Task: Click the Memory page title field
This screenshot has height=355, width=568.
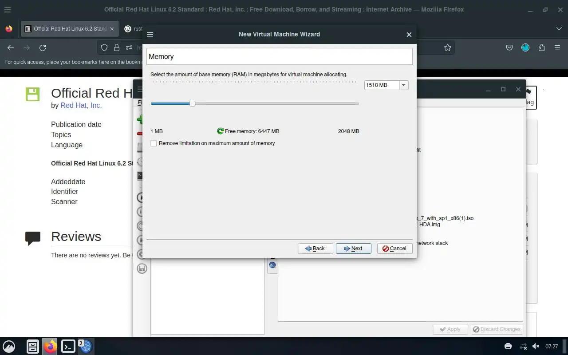Action: click(x=280, y=56)
